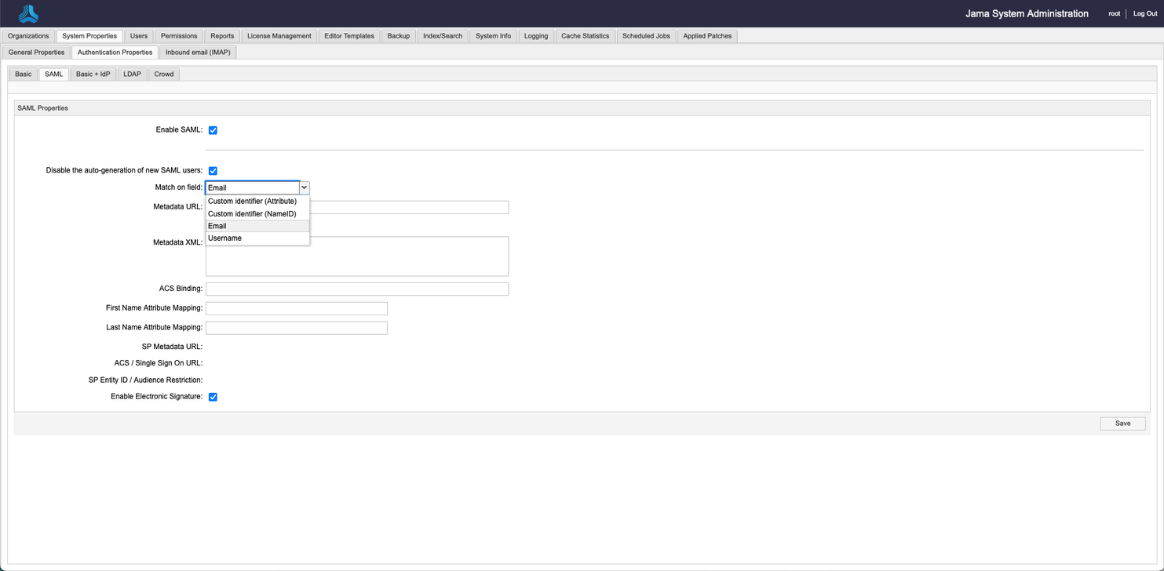Open the LDAP authentication tab
This screenshot has height=571, width=1164.
[x=132, y=75]
